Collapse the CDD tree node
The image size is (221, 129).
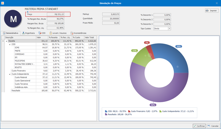(x=10, y=44)
